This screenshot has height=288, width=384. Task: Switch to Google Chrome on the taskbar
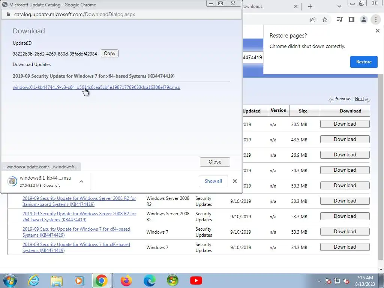coord(101,280)
